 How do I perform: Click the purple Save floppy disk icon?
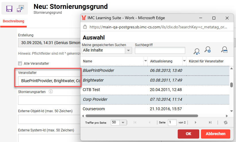click(x=9, y=9)
